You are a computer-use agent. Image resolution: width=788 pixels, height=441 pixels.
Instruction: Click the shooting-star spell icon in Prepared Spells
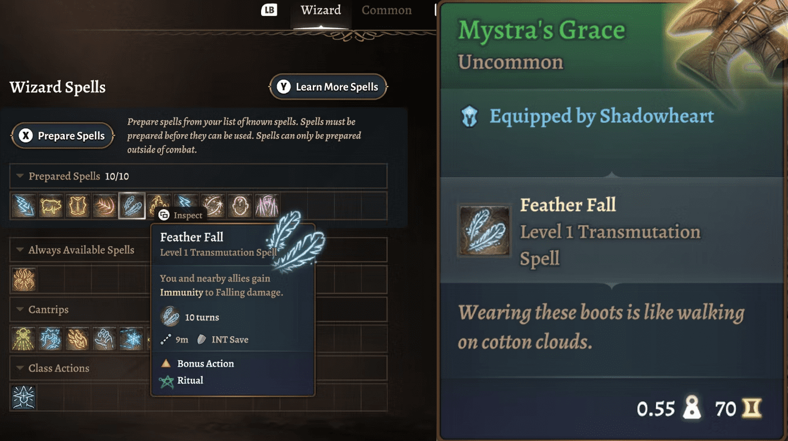[213, 206]
